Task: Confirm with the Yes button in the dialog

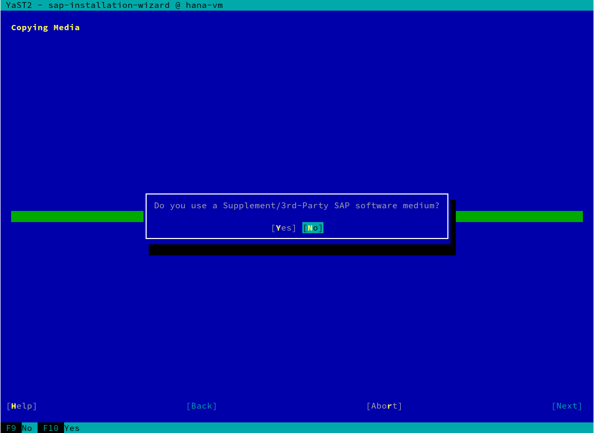Action: tap(283, 227)
